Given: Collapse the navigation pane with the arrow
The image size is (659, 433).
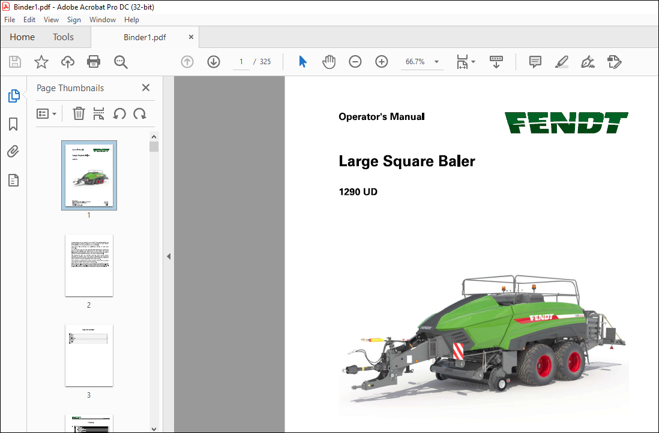Looking at the screenshot, I should (169, 256).
